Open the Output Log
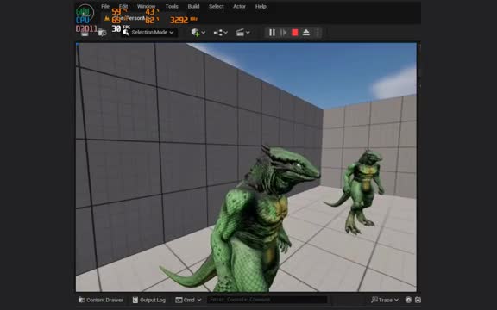The width and height of the screenshot is (497, 310). click(149, 300)
